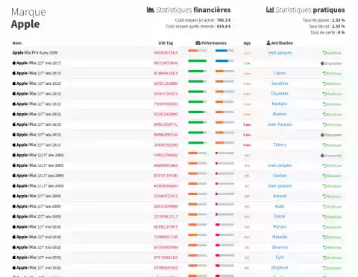Click the Apple logo in Cyril's row
The width and height of the screenshot is (358, 277).
click(x=14, y=258)
